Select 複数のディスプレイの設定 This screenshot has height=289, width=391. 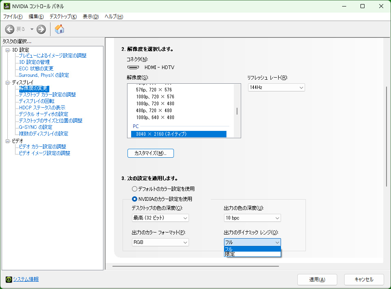coord(44,134)
